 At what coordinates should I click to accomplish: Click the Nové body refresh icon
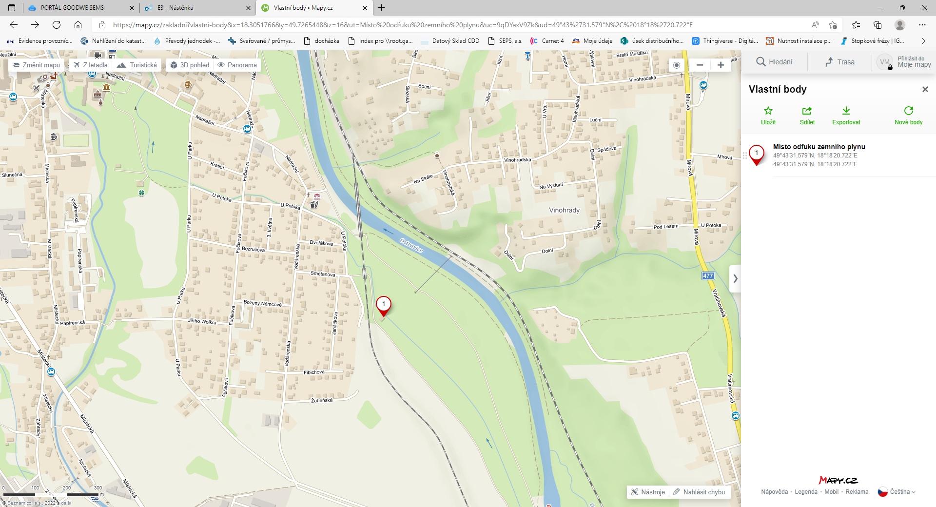tap(908, 111)
